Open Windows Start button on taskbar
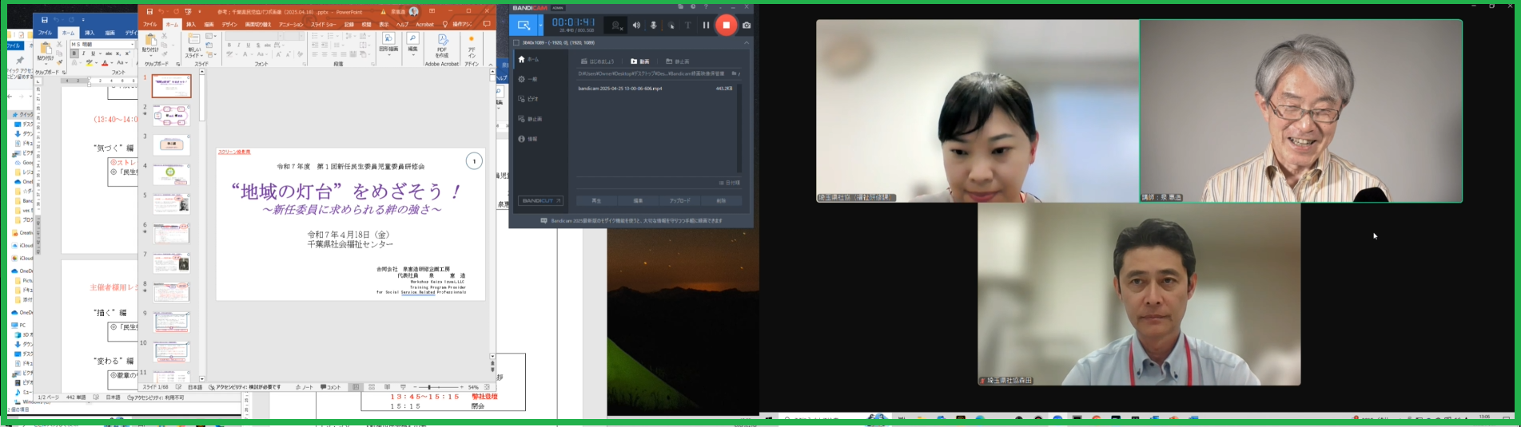 769,417
